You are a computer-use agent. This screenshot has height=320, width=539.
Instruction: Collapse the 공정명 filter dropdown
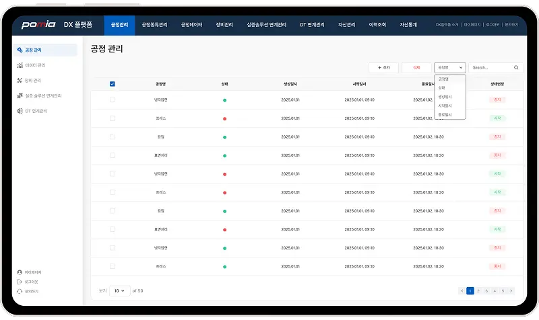(x=449, y=68)
